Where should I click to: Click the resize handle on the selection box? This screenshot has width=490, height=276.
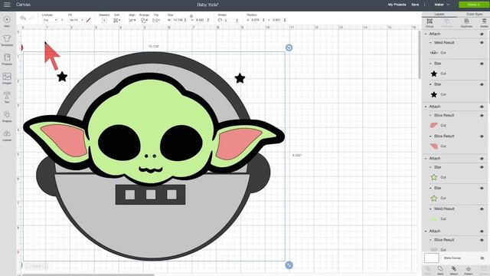click(289, 265)
